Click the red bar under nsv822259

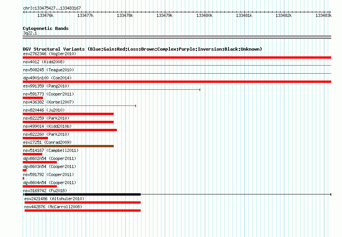(68, 122)
